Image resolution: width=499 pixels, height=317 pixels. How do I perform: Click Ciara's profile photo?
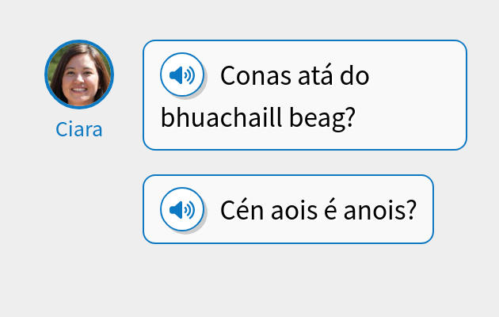pyautogui.click(x=79, y=74)
